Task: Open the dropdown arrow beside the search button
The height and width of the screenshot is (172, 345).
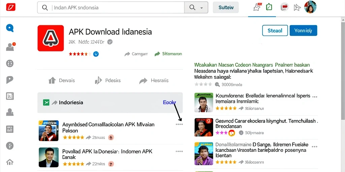Action: [201, 8]
